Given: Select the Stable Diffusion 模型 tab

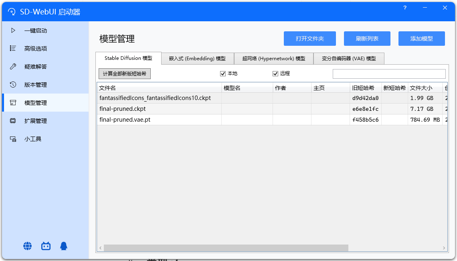Looking at the screenshot, I should tap(128, 58).
